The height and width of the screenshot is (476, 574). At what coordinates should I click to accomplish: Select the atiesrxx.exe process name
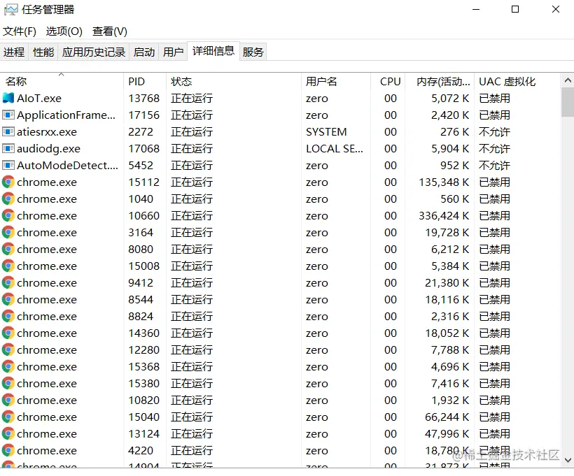click(x=47, y=132)
